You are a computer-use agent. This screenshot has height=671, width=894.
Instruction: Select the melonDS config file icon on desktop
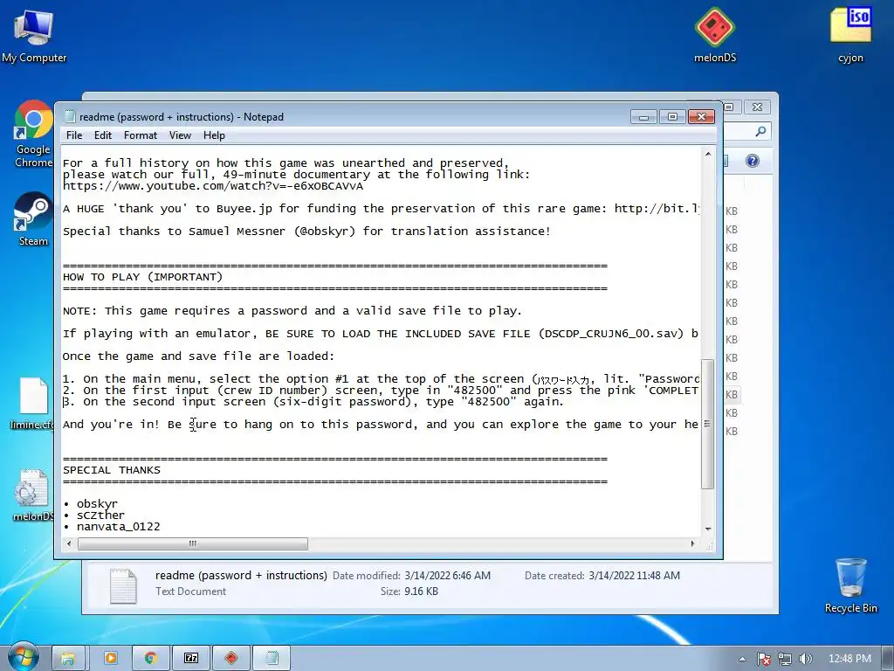tap(32, 495)
